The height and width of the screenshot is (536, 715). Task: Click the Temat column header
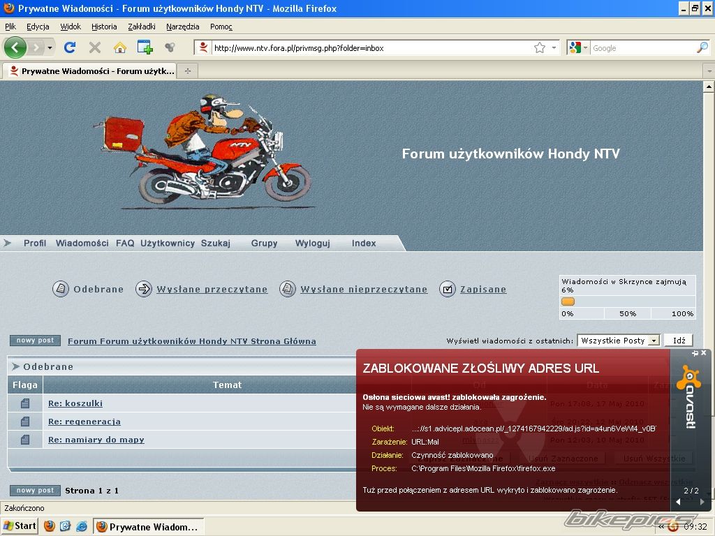[x=227, y=385]
